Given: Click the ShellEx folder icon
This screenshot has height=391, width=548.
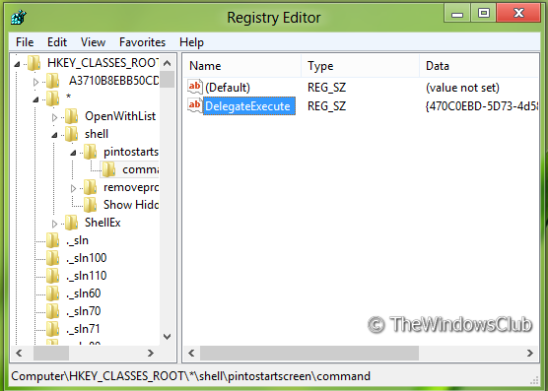Looking at the screenshot, I should pyautogui.click(x=71, y=223).
